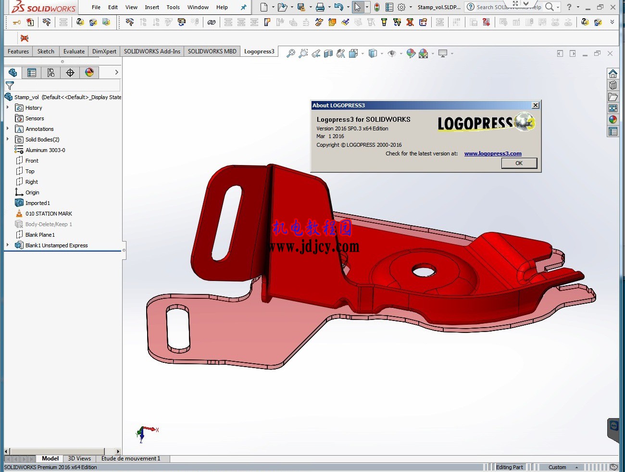Click the Search SOLIDWORKS Help field
625x472 pixels.
509,7
